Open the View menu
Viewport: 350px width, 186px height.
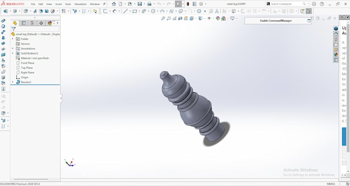click(x=49, y=4)
